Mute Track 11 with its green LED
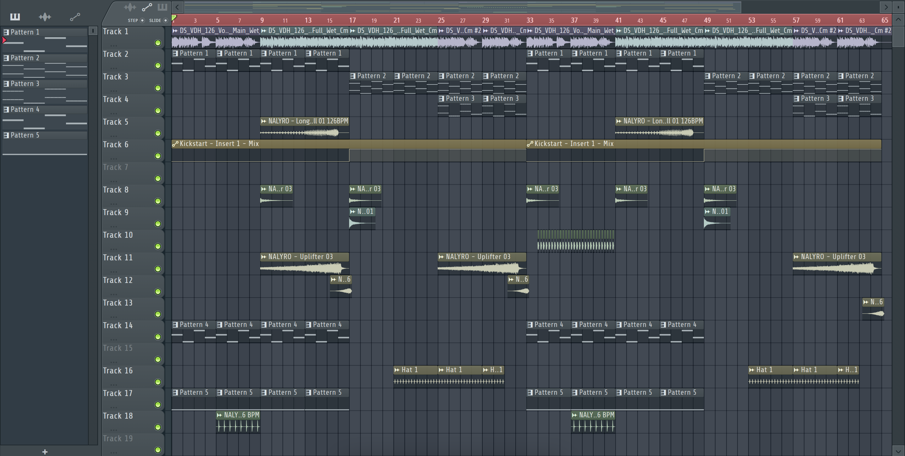 (158, 269)
